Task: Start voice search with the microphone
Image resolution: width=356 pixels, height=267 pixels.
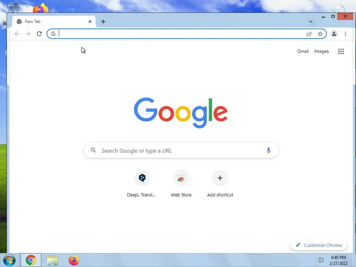Action: pyautogui.click(x=268, y=150)
